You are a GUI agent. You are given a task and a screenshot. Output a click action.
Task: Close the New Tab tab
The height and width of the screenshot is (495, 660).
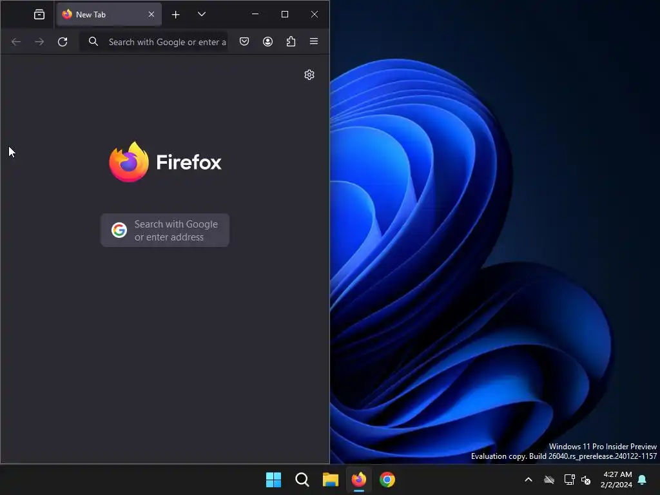tap(151, 15)
